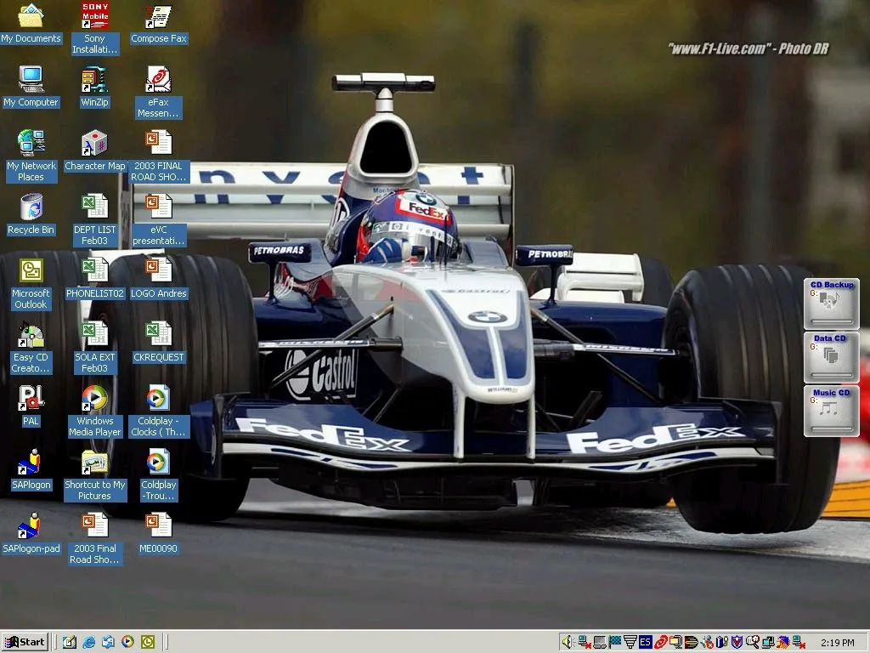This screenshot has width=870, height=653.
Task: Open My Network Places
Action: (x=31, y=145)
